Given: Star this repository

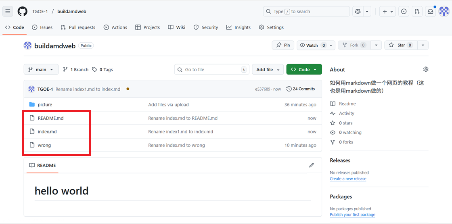Looking at the screenshot, I should (400, 45).
